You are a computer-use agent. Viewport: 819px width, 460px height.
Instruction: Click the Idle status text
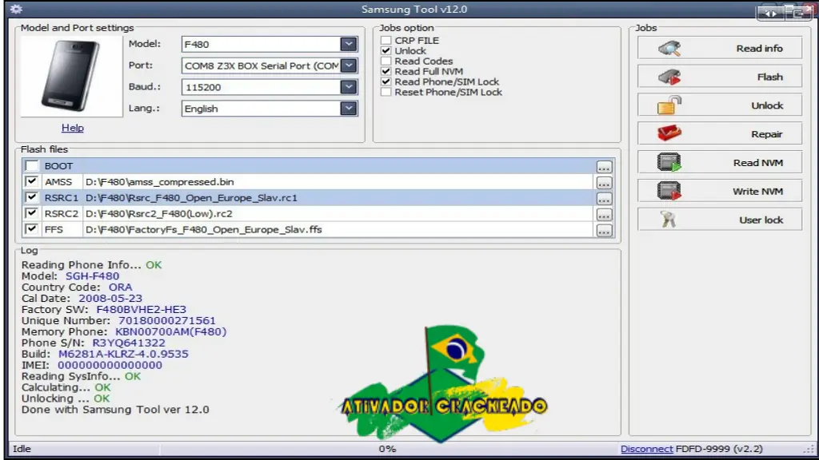(22, 449)
